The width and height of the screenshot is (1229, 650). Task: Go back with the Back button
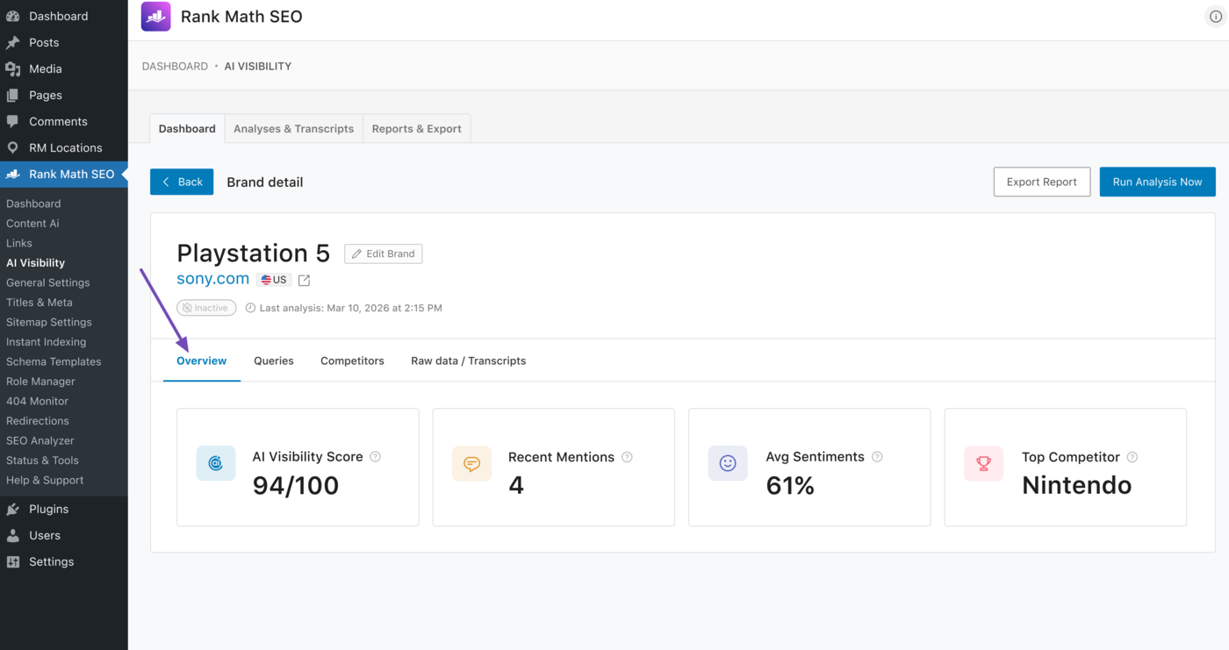[182, 182]
